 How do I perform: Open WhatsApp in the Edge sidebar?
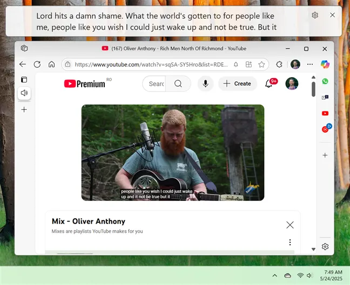pyautogui.click(x=325, y=81)
